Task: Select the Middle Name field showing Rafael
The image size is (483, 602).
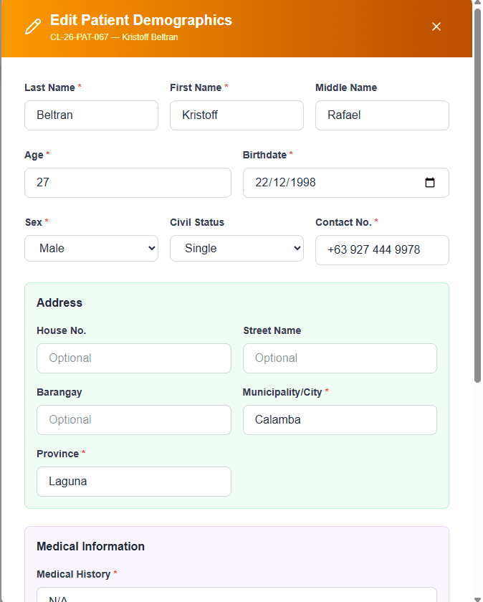Action: 382,115
